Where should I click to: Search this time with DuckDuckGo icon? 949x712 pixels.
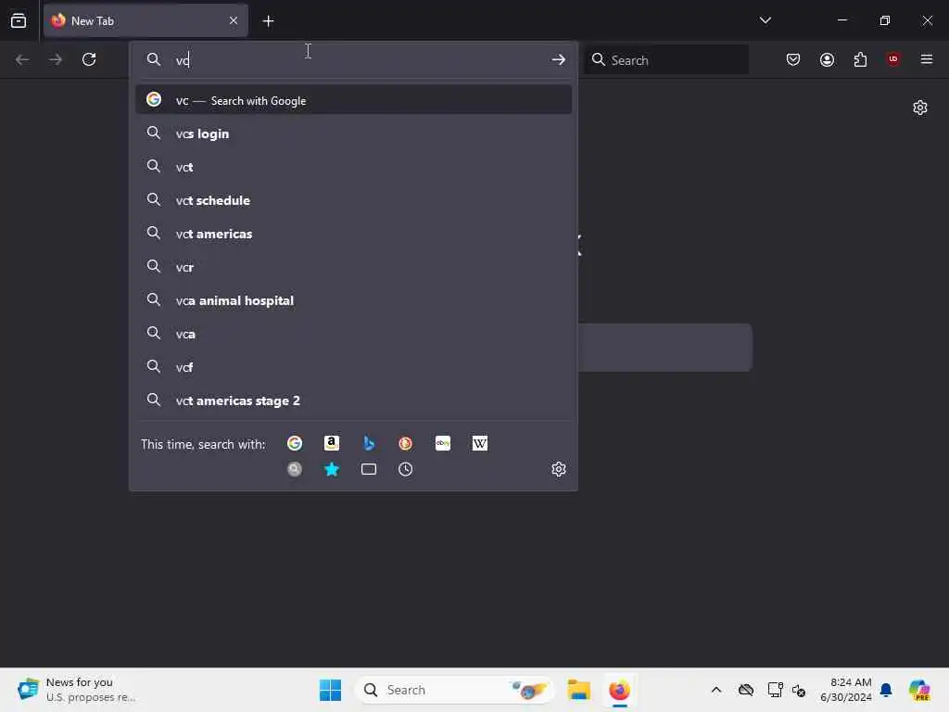point(406,443)
